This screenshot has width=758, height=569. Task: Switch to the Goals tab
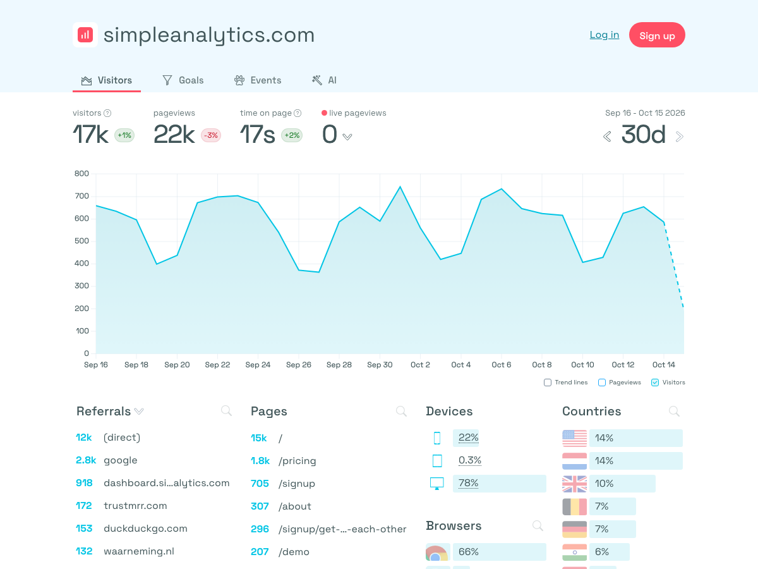point(183,80)
